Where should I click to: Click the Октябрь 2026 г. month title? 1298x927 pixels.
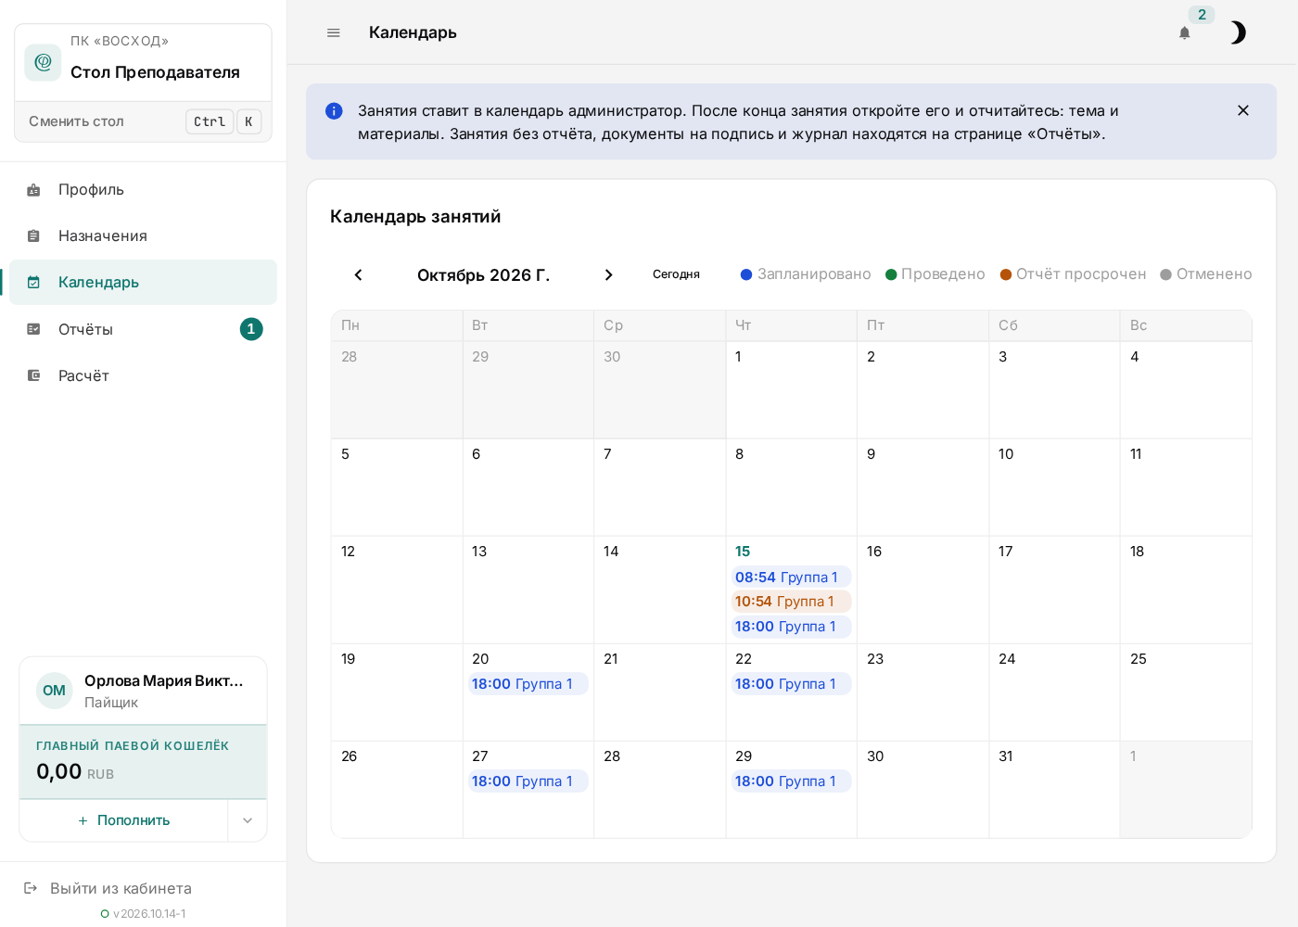coord(483,275)
